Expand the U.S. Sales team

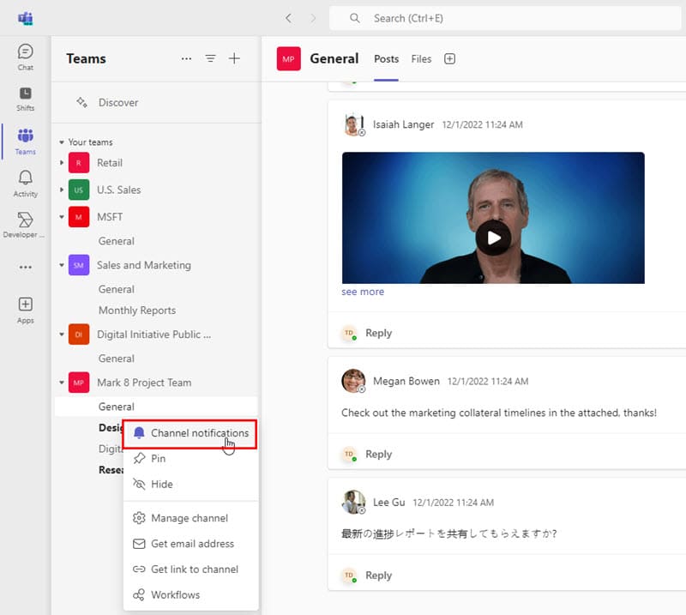click(x=62, y=190)
